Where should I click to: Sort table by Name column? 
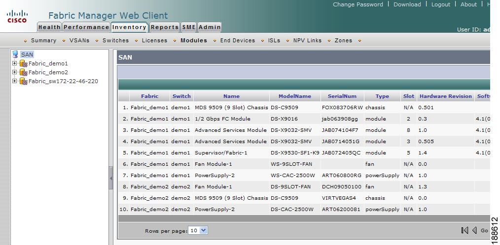(x=231, y=96)
